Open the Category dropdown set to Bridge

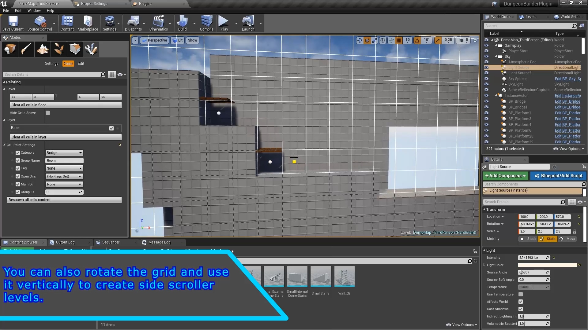click(64, 152)
